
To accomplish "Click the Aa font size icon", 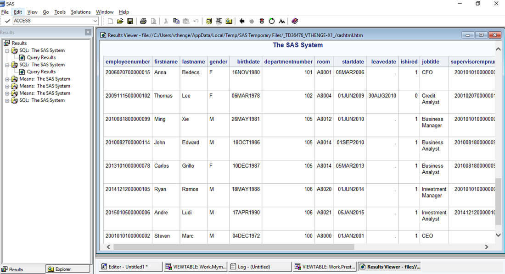I will pyautogui.click(x=282, y=21).
